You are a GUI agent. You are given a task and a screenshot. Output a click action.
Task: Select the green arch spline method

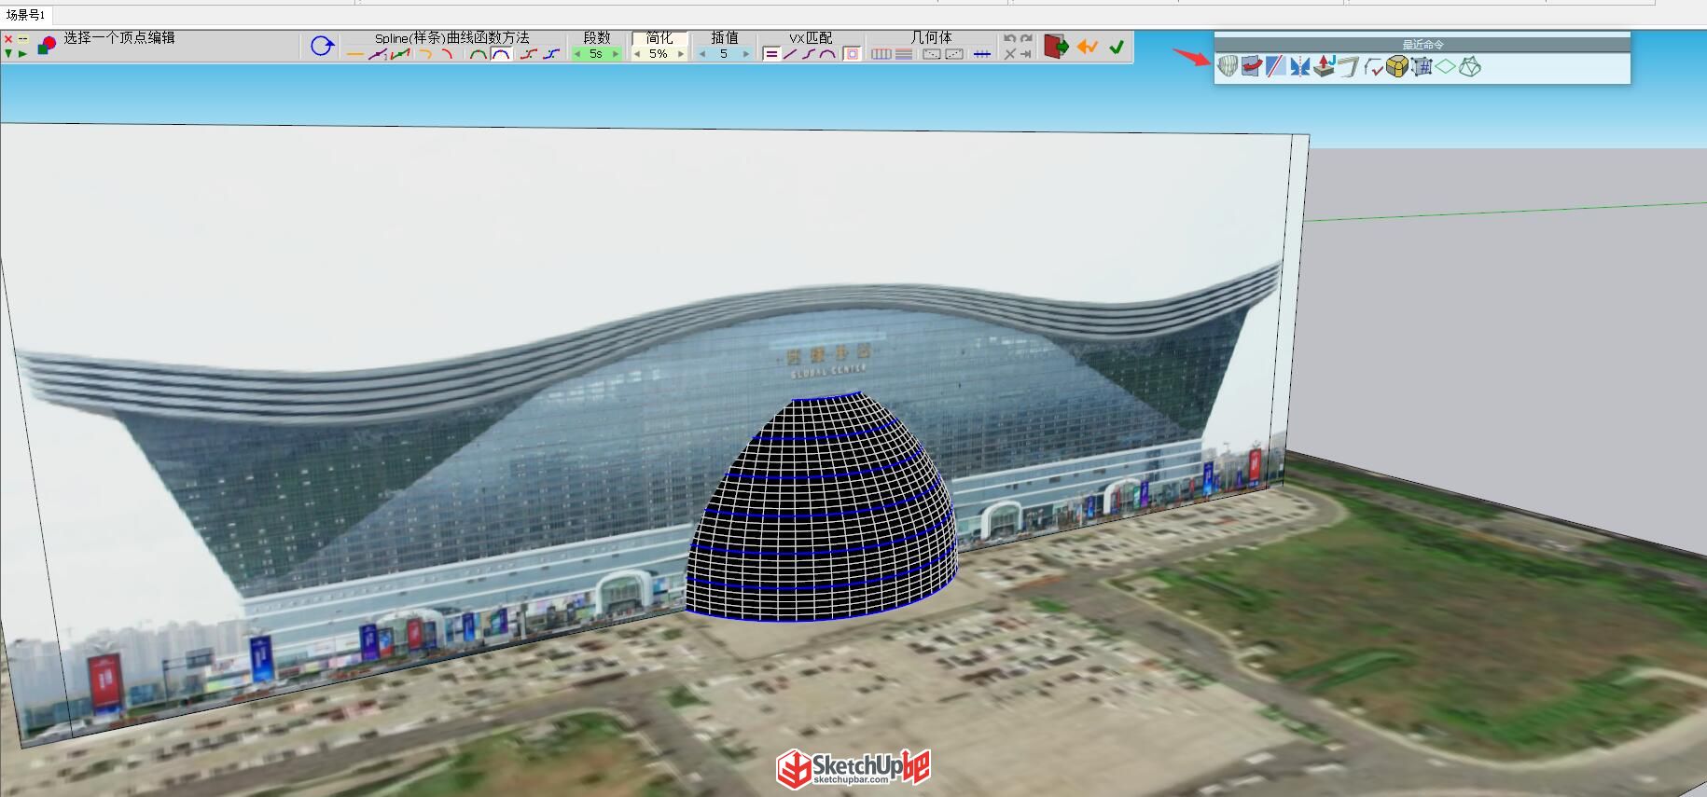[x=478, y=54]
